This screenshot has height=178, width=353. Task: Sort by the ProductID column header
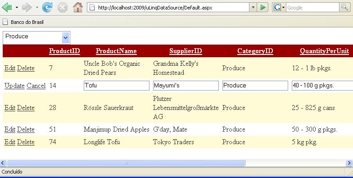pyautogui.click(x=64, y=51)
